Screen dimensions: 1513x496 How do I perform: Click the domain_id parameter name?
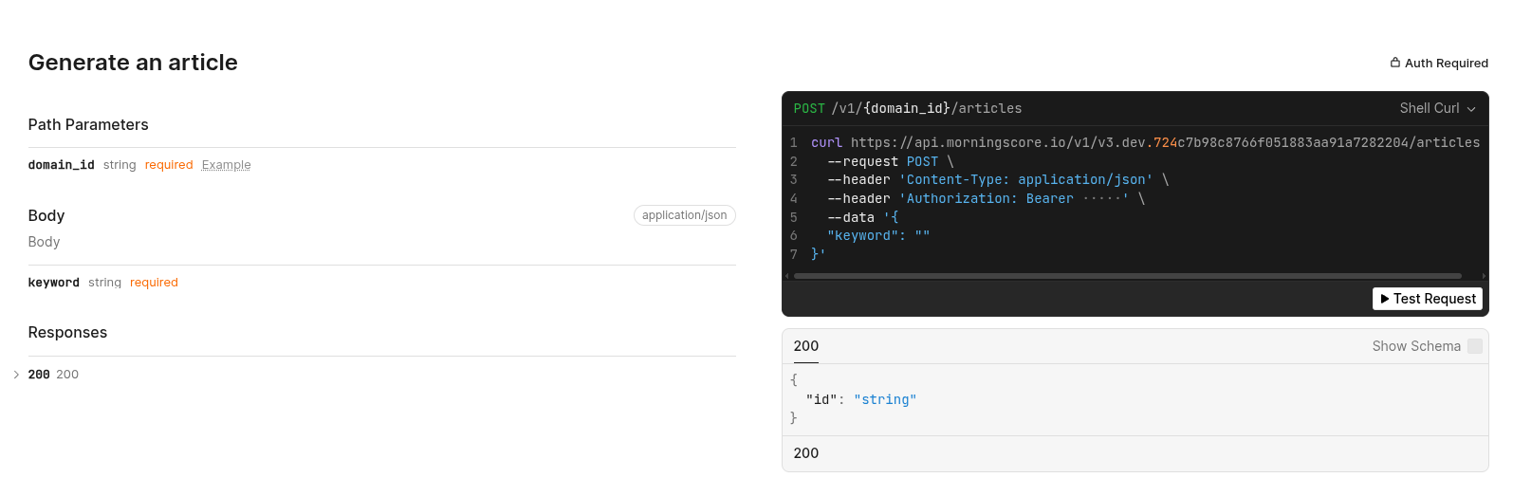tap(62, 165)
